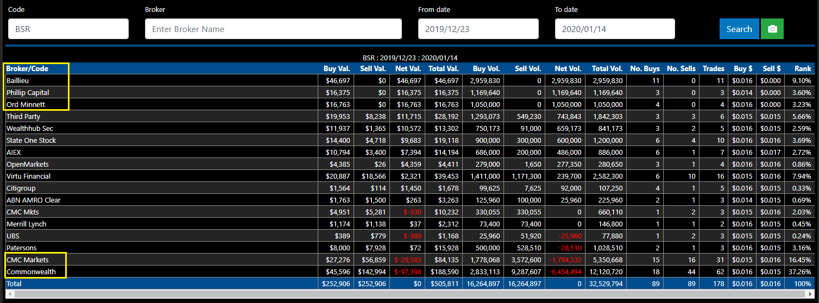Sort by Sell $ column header

click(771, 68)
